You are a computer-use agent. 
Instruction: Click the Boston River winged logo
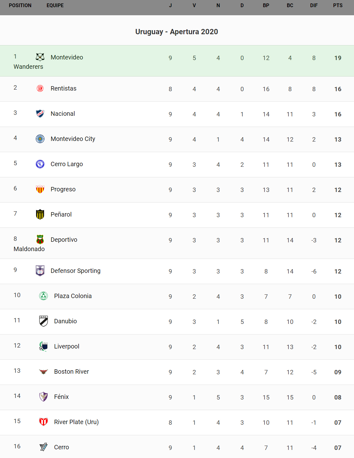click(44, 372)
